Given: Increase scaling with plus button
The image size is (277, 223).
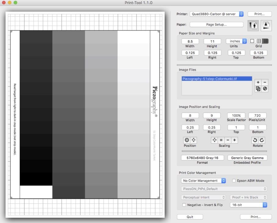Looking at the screenshot, I should pos(234,140).
